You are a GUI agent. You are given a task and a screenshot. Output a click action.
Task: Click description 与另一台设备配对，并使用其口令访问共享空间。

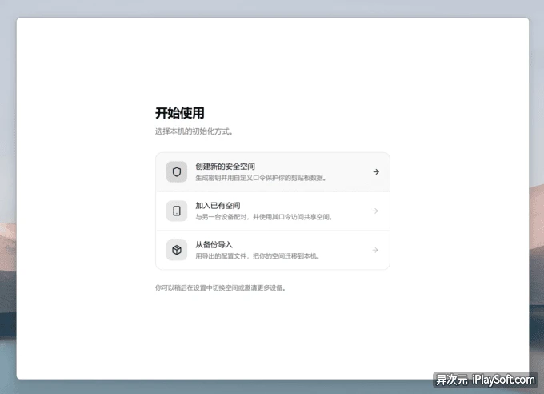[264, 217]
